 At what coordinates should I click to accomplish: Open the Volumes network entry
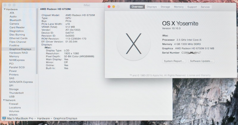[x=14, y=111]
